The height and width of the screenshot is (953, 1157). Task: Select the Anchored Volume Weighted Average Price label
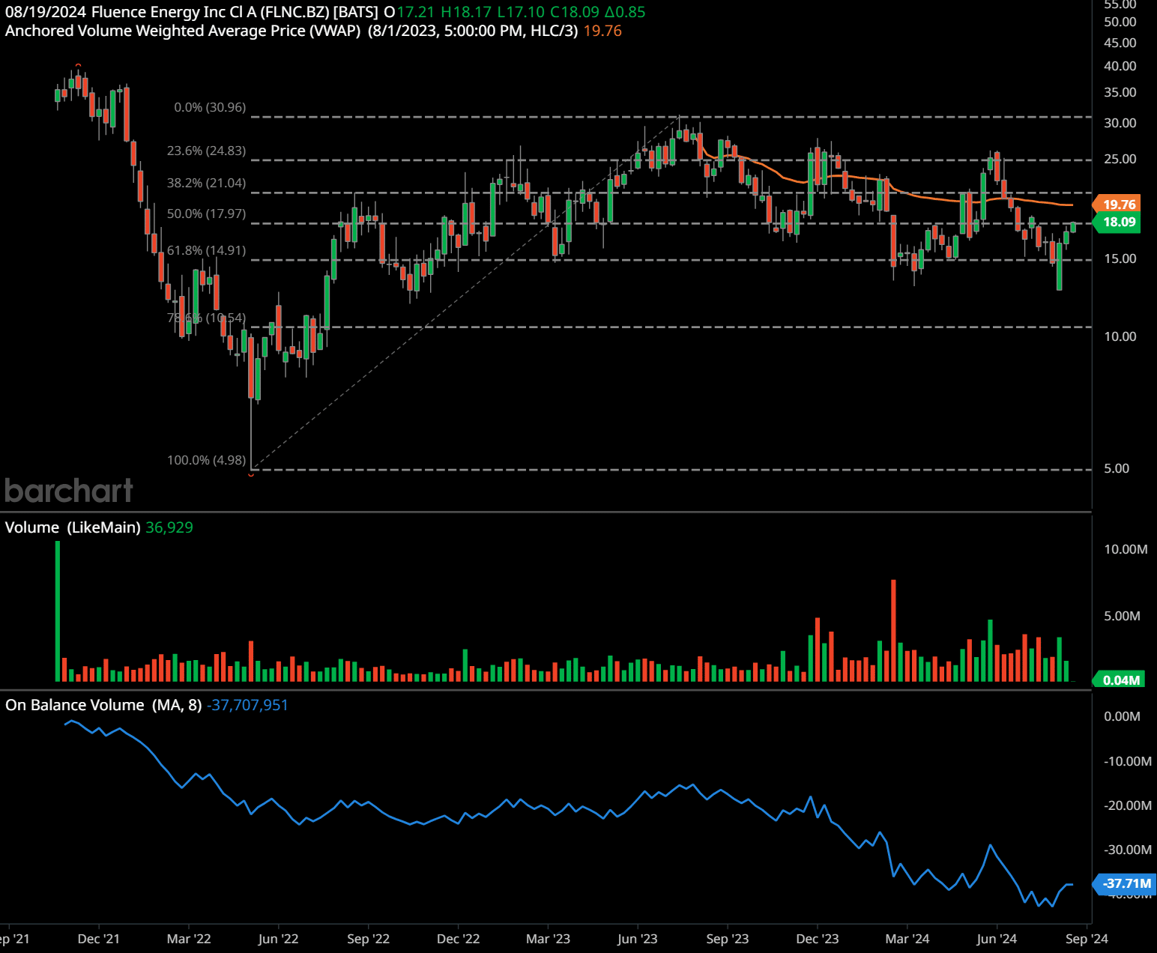pyautogui.click(x=183, y=31)
